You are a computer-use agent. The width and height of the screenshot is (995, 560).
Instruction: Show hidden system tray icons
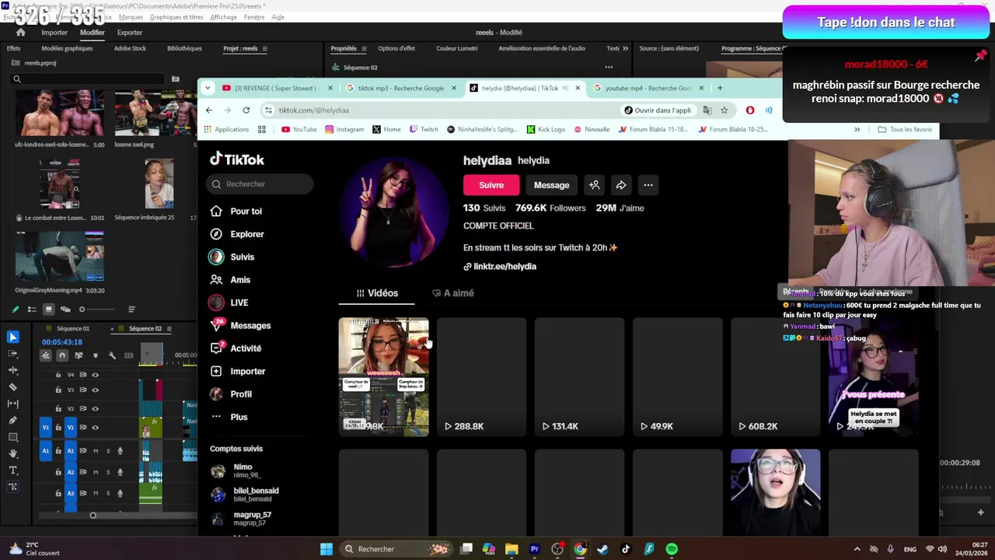tap(857, 549)
